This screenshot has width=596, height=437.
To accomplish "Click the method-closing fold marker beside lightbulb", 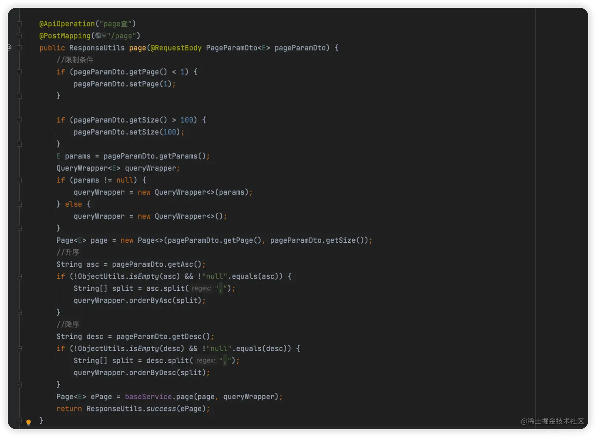I will pos(19,420).
